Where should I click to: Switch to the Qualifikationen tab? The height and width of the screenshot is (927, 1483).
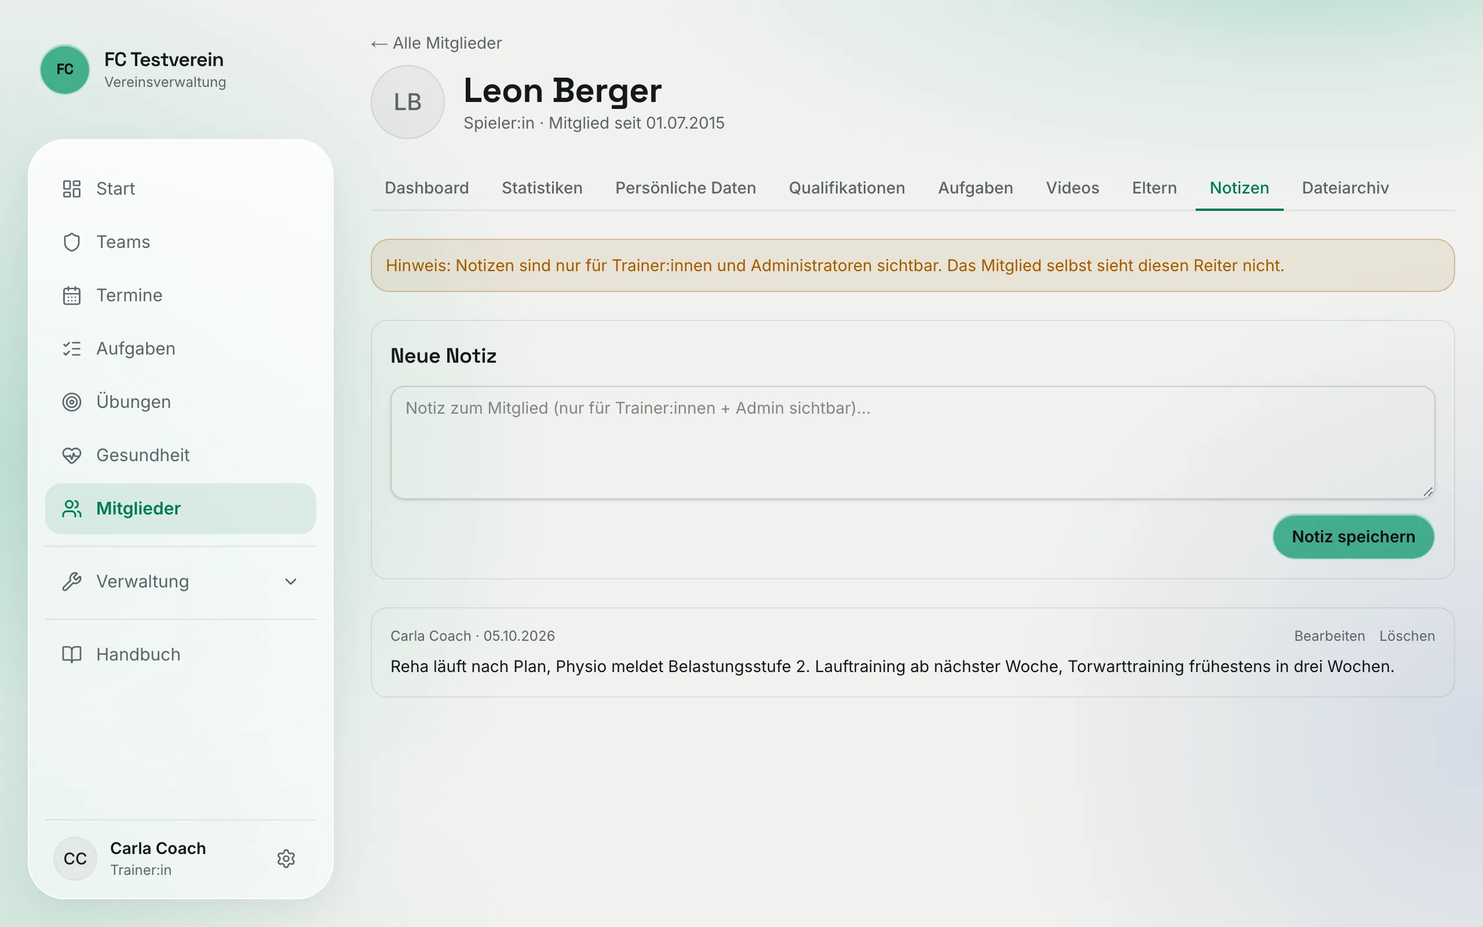coord(847,188)
